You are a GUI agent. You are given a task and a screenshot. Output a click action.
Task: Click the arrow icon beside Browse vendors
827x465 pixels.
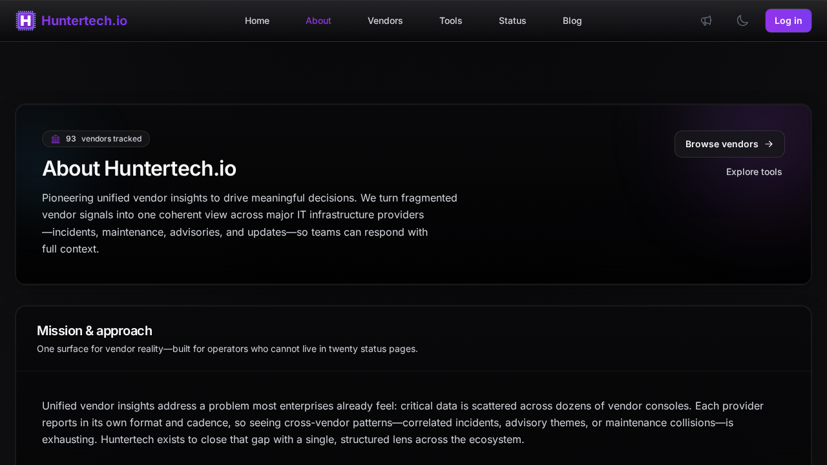pyautogui.click(x=769, y=144)
